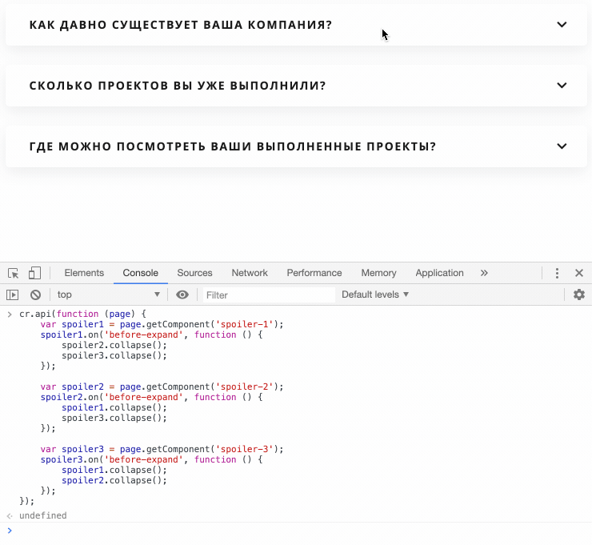Open the DevTools three-dot customize menu
Viewport: 592px width, 545px height.
point(557,273)
